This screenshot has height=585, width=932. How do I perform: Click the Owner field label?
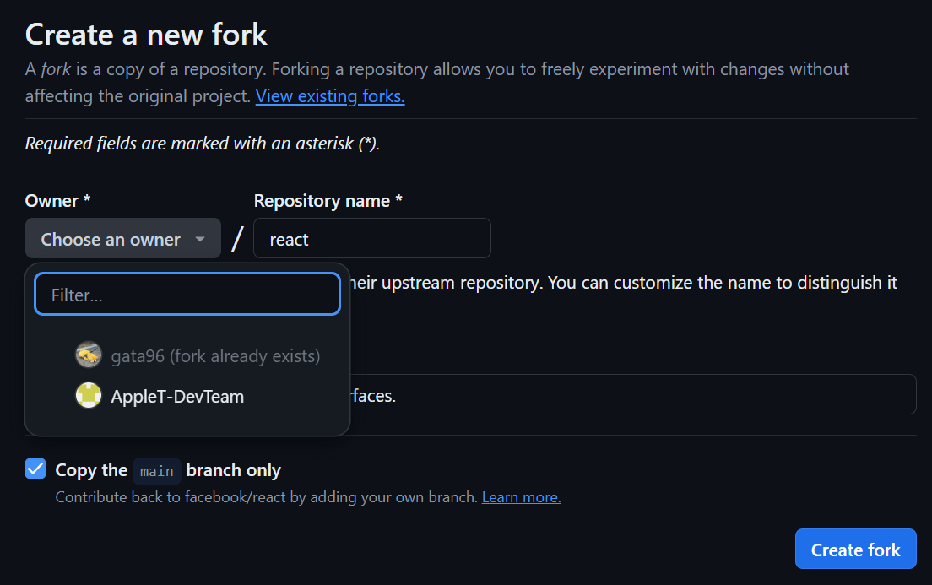57,201
